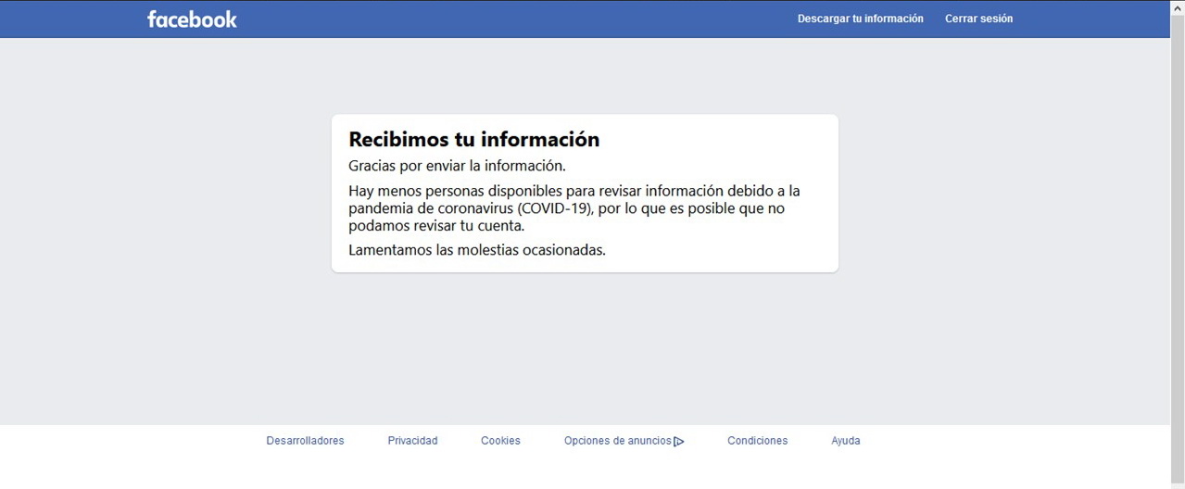The width and height of the screenshot is (1185, 489).
Task: Click 'Lamentamos las molestias ocasionadas.' text
Action: (x=477, y=250)
